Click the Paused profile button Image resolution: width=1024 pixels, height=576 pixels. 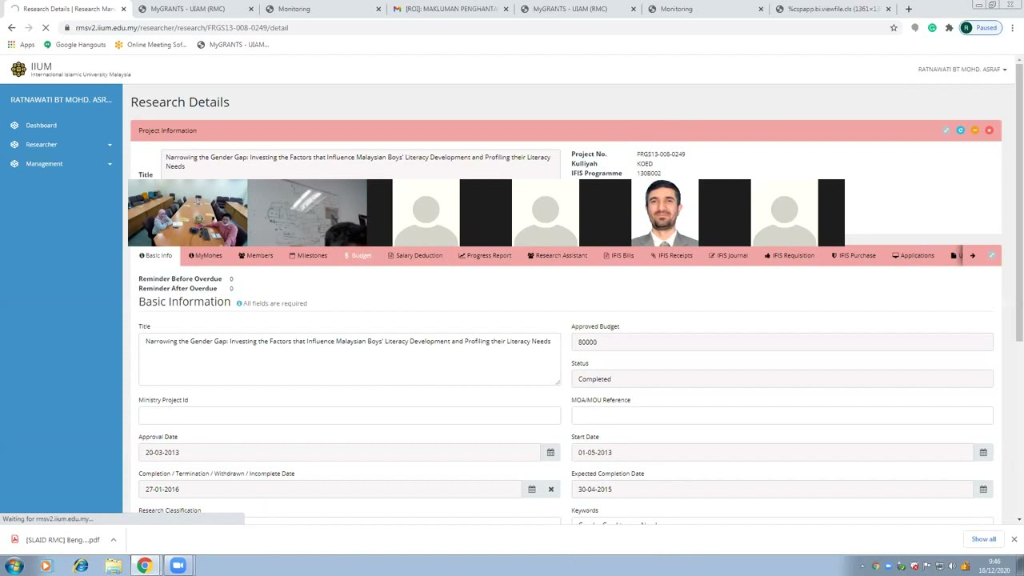click(x=980, y=27)
